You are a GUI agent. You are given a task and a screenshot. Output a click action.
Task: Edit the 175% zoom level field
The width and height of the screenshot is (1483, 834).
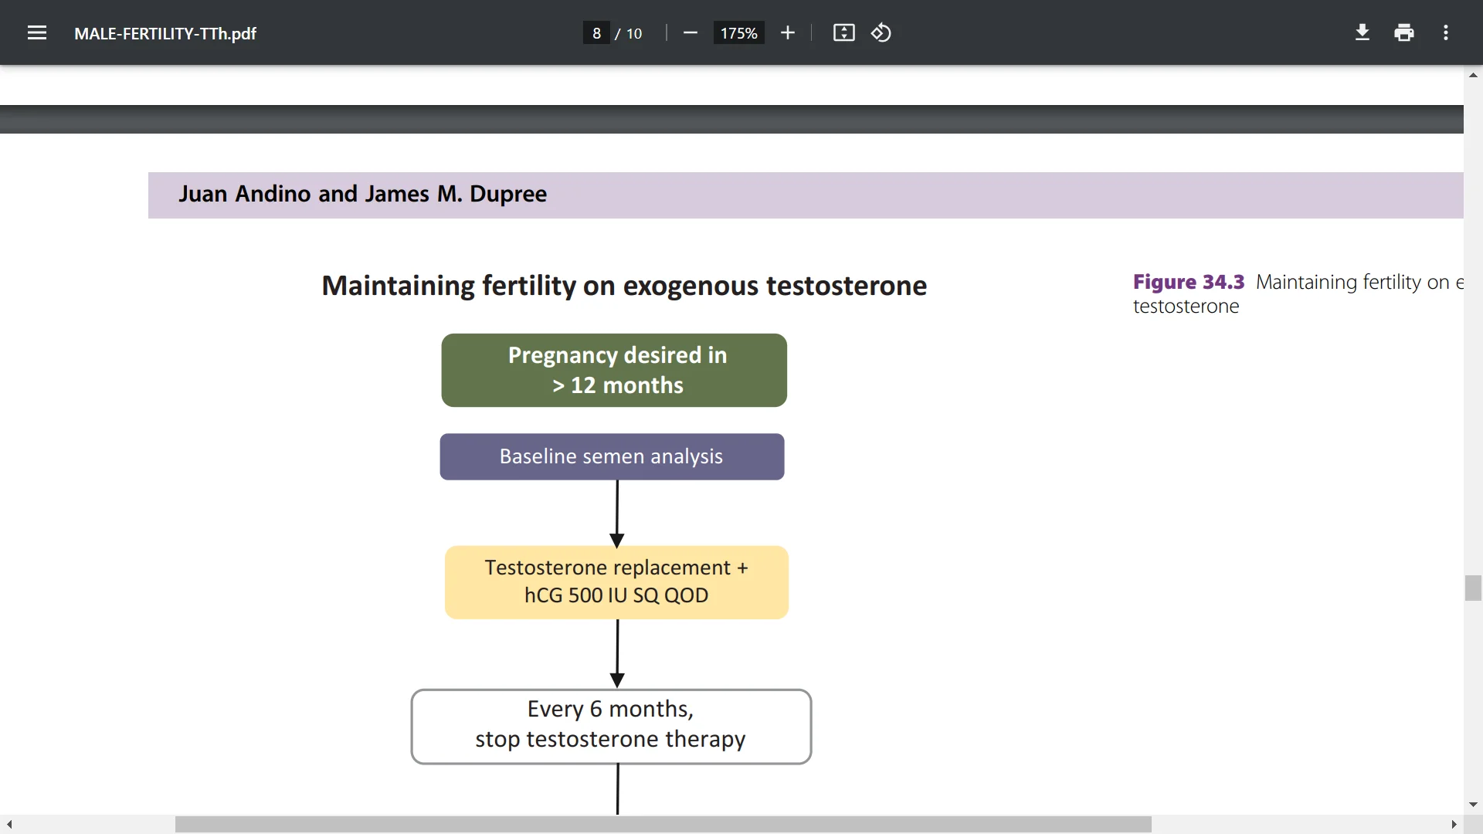click(738, 33)
